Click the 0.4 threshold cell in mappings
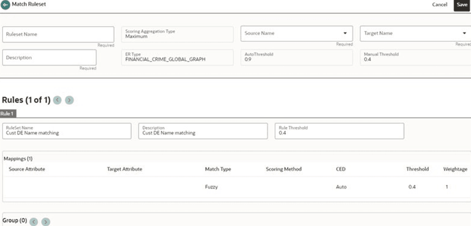The width and height of the screenshot is (471, 226). pos(412,187)
